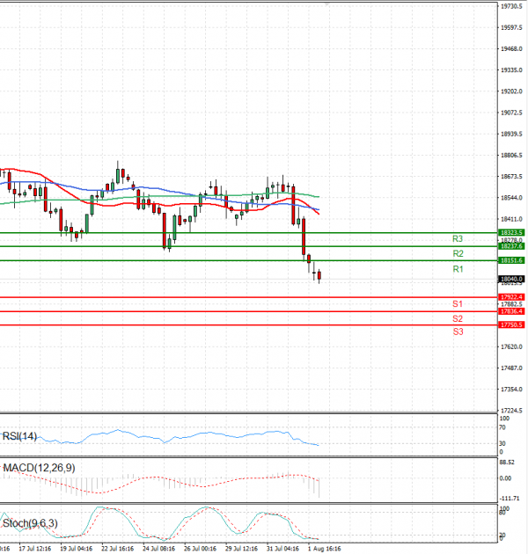Click the 22 Jul 16:16 time label
528x554 pixels.
tap(117, 549)
